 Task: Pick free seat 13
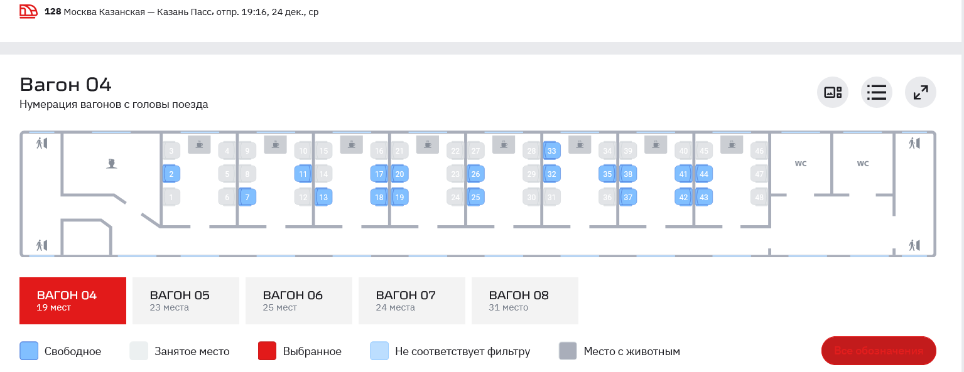(323, 198)
